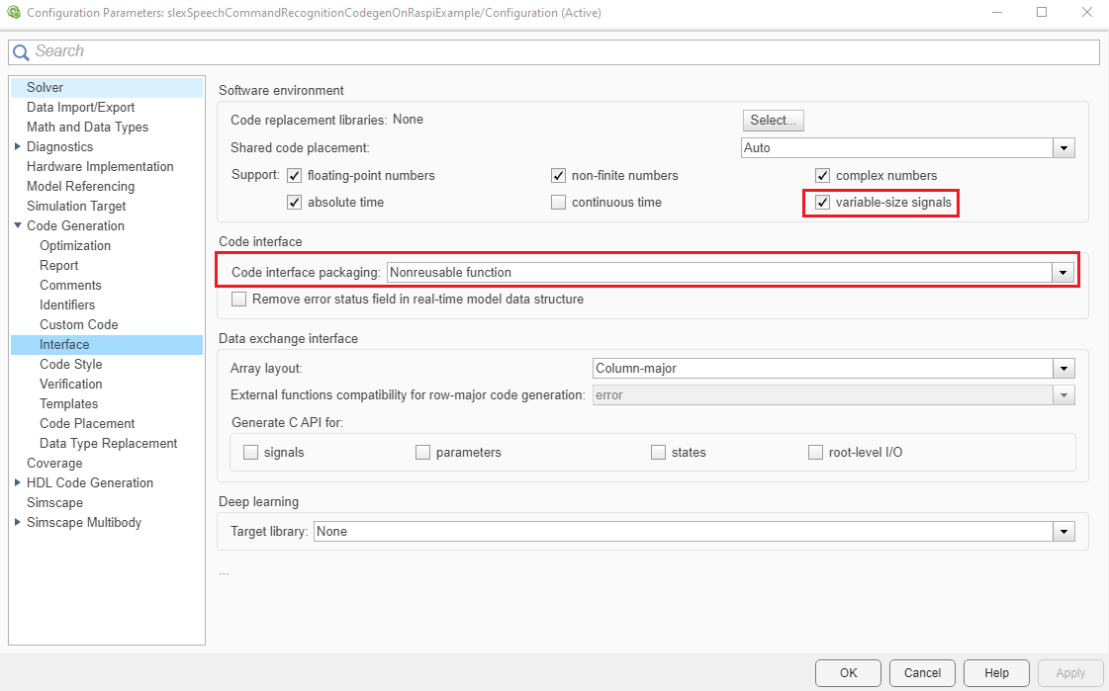Open Code interface packaging dropdown
The image size is (1109, 691).
click(x=1063, y=272)
